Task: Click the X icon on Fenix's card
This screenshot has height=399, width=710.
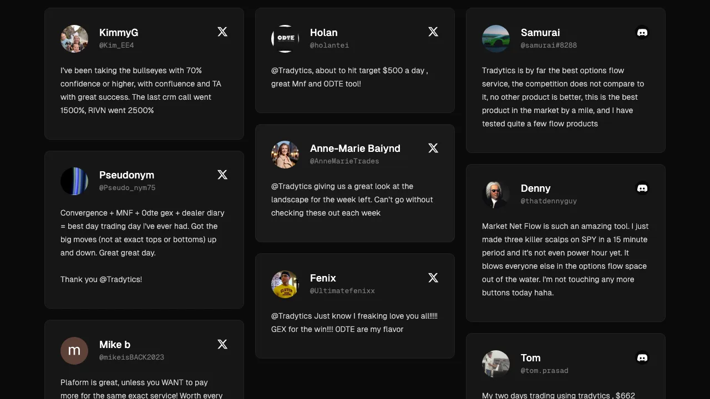Action: [x=433, y=278]
